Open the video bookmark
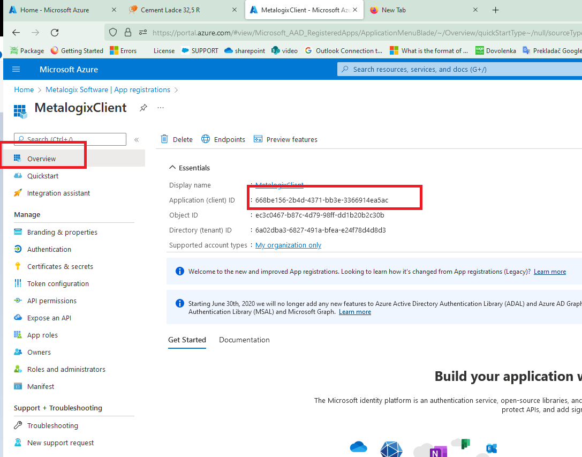This screenshot has width=582, height=457. [285, 50]
